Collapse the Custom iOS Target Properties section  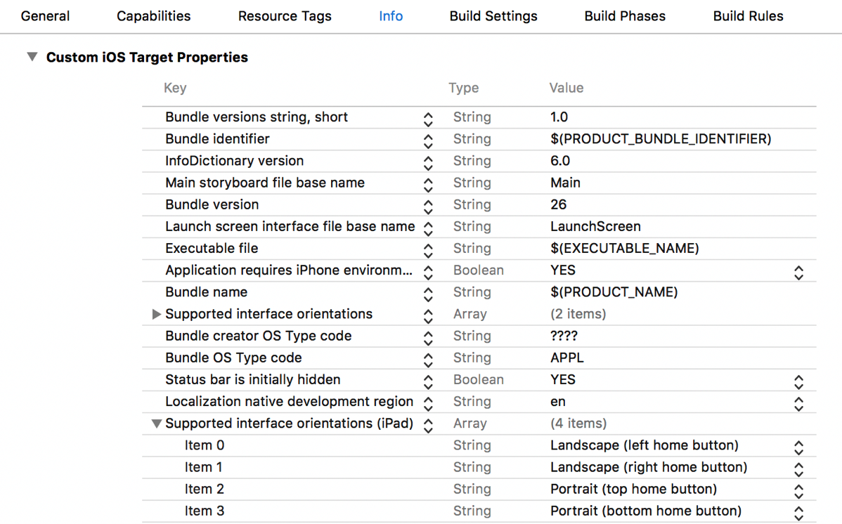tap(32, 57)
